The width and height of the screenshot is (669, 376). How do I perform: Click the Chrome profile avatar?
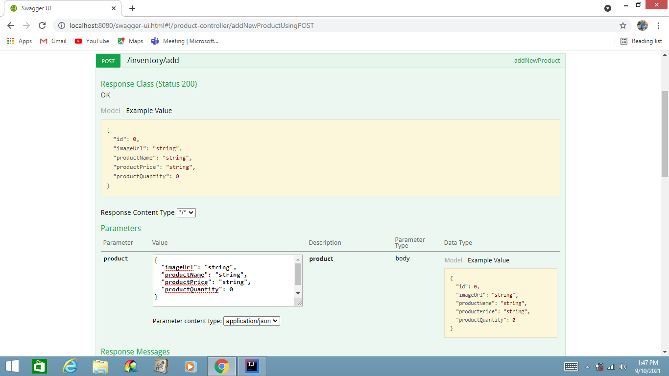pos(642,25)
